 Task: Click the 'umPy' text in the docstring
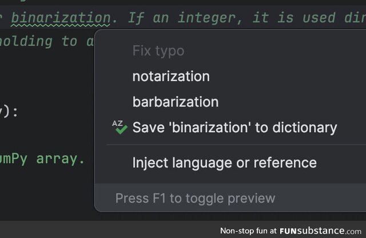pos(14,159)
